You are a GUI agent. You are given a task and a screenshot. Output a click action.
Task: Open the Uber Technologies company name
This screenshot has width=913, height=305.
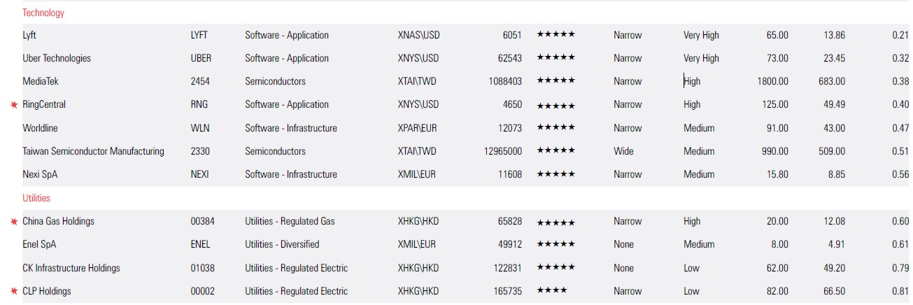[57, 58]
